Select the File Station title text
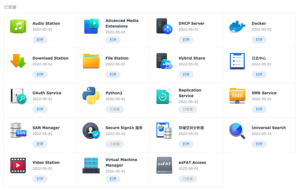Image resolution: width=302 pixels, height=190 pixels. pyautogui.click(x=117, y=58)
